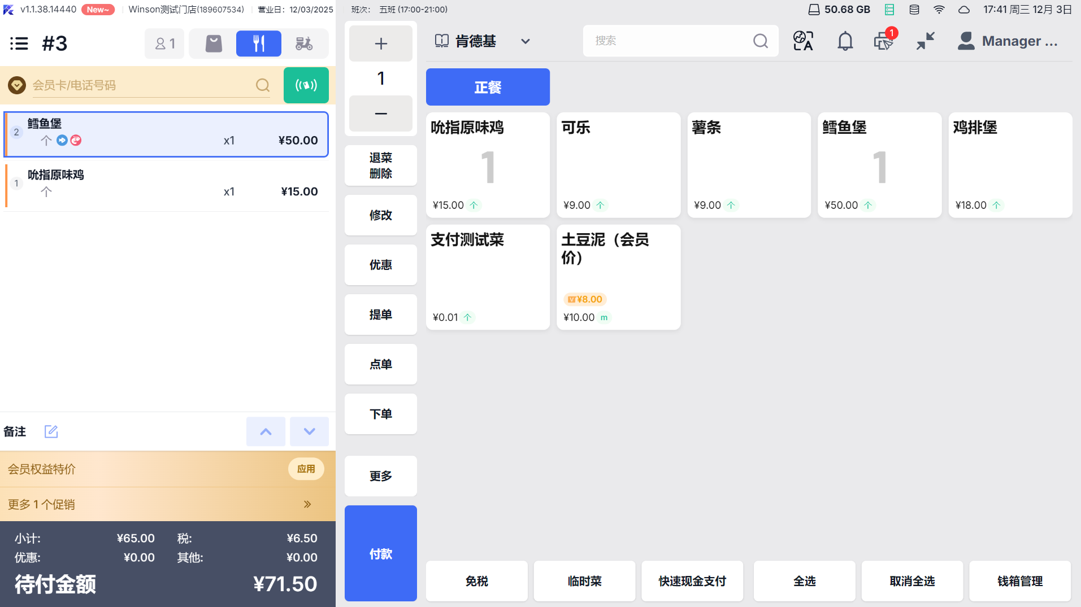Select the takeaway bag order type
The image size is (1081, 607).
click(214, 43)
